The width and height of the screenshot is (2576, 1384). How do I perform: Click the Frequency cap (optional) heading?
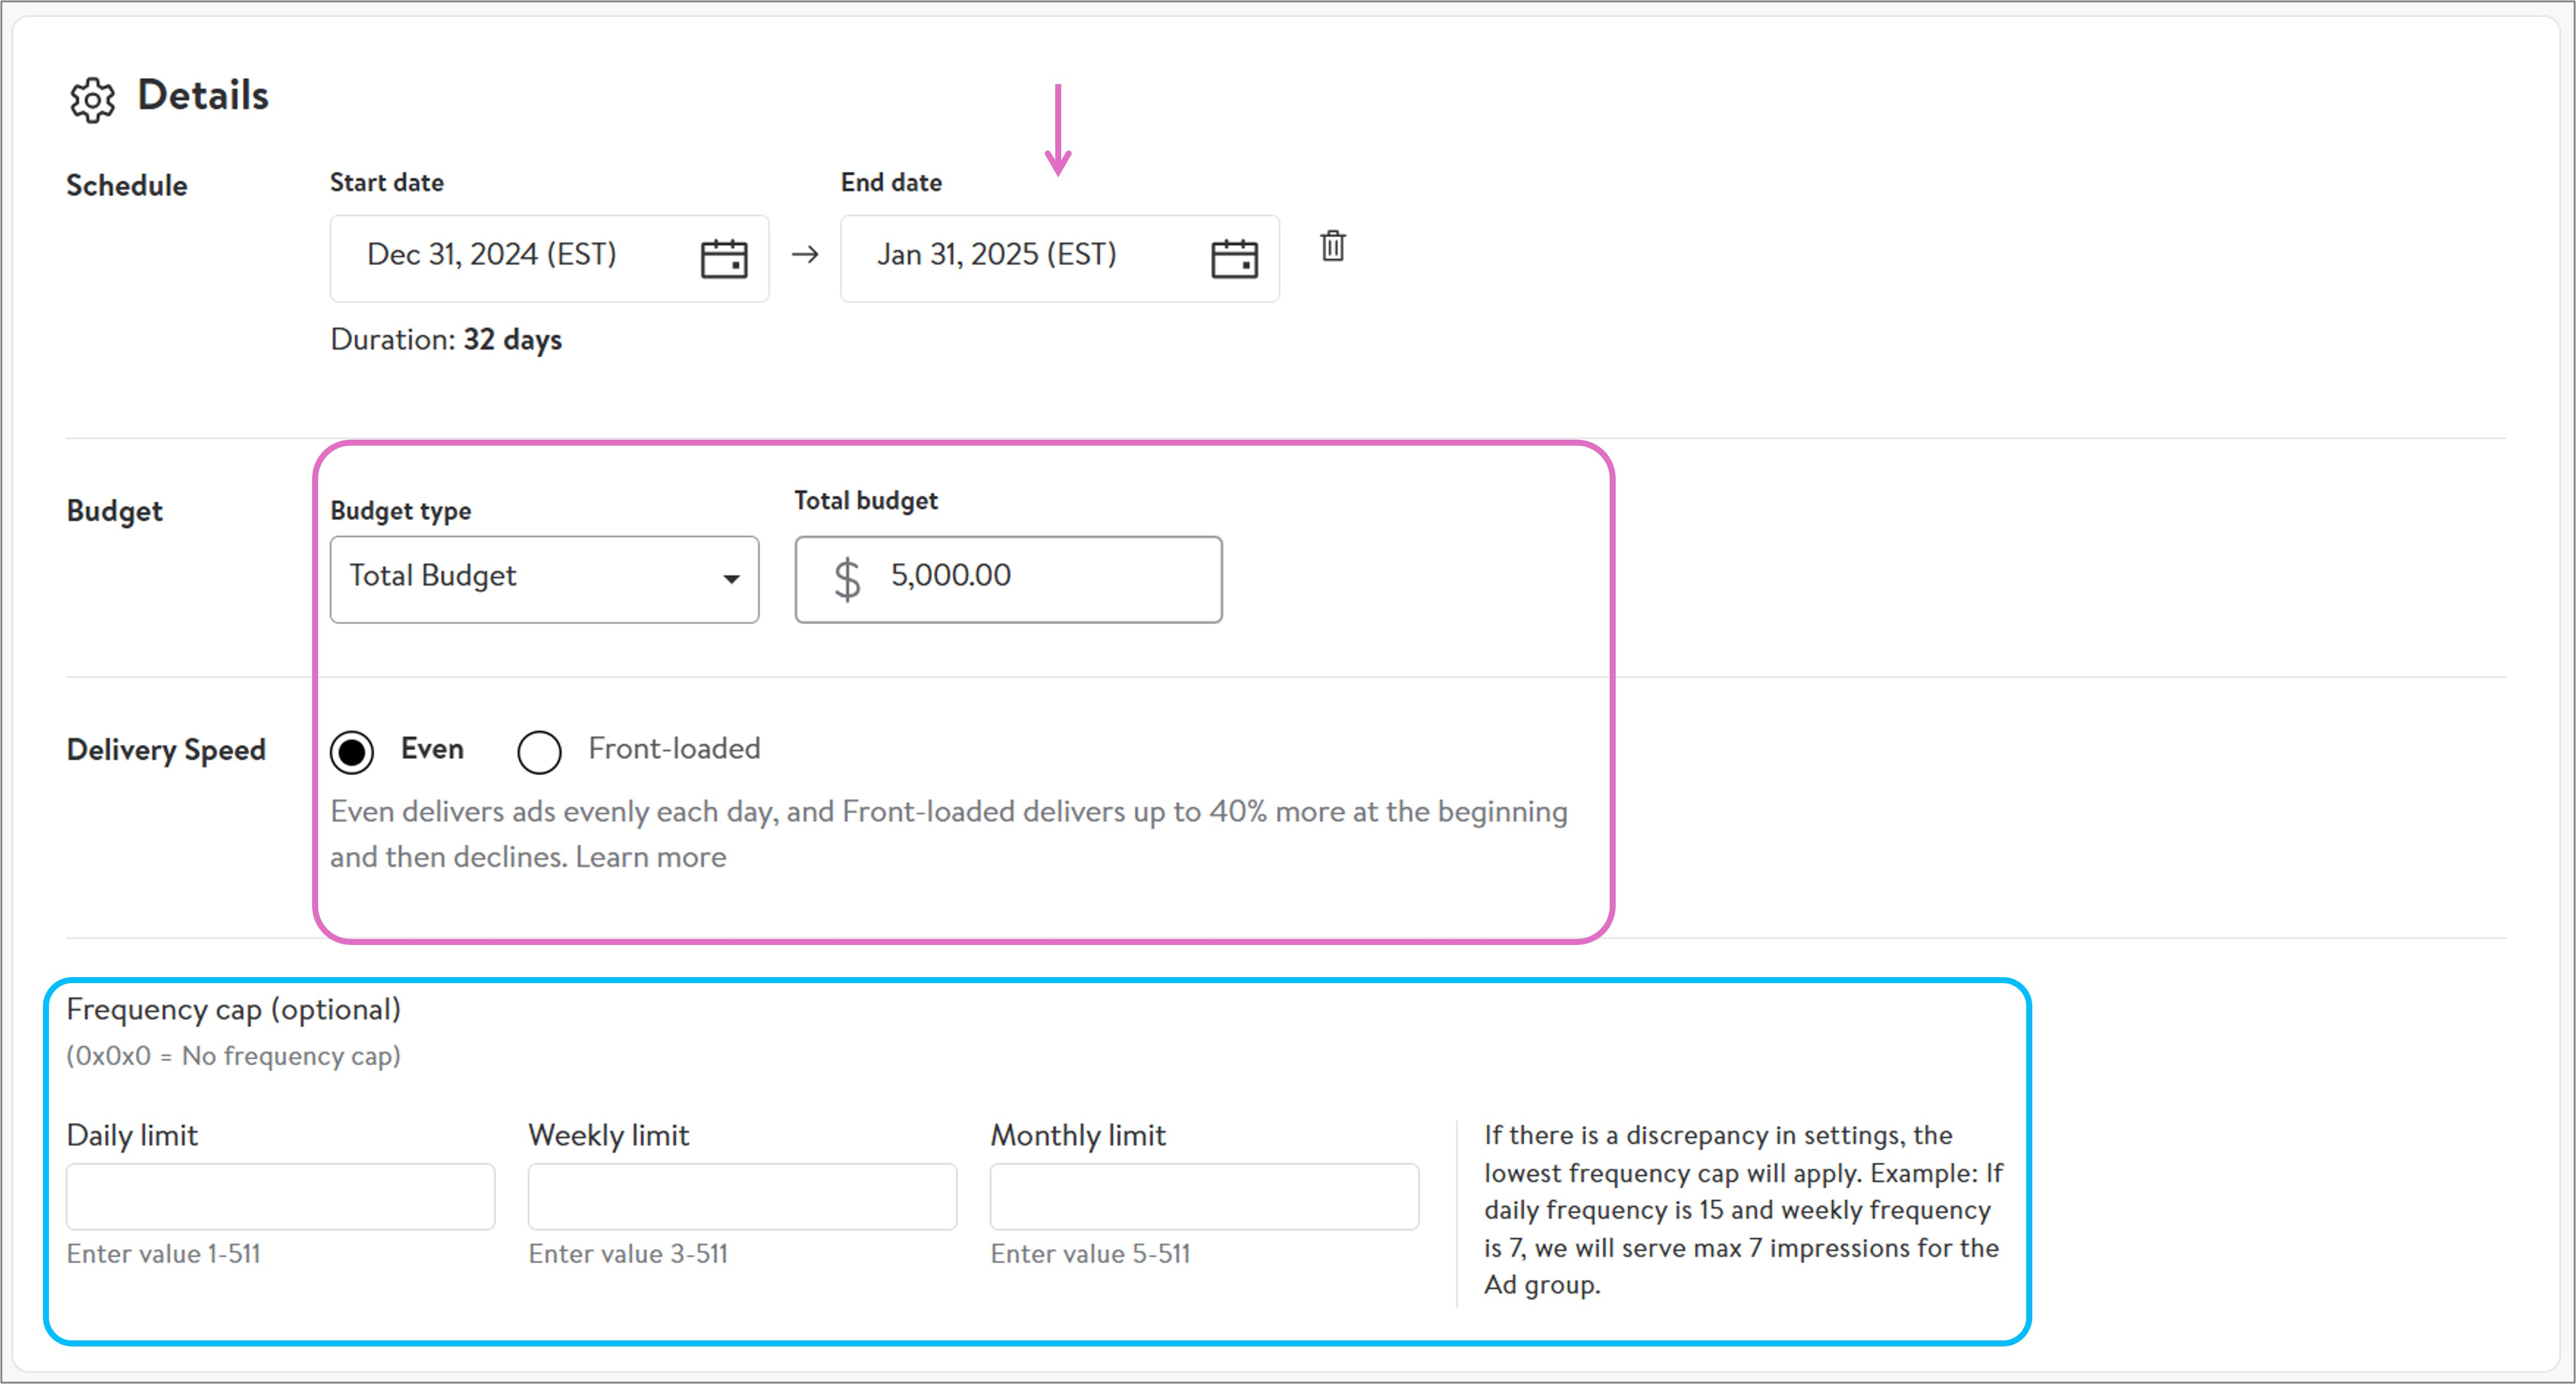click(233, 1009)
